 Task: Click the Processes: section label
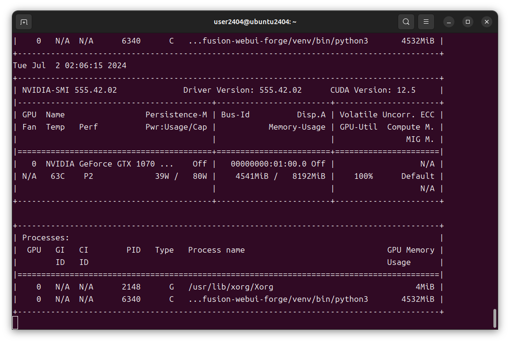46,238
